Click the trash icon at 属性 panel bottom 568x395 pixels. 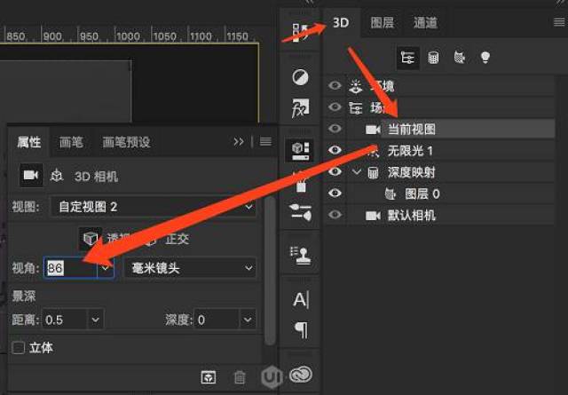tap(240, 377)
